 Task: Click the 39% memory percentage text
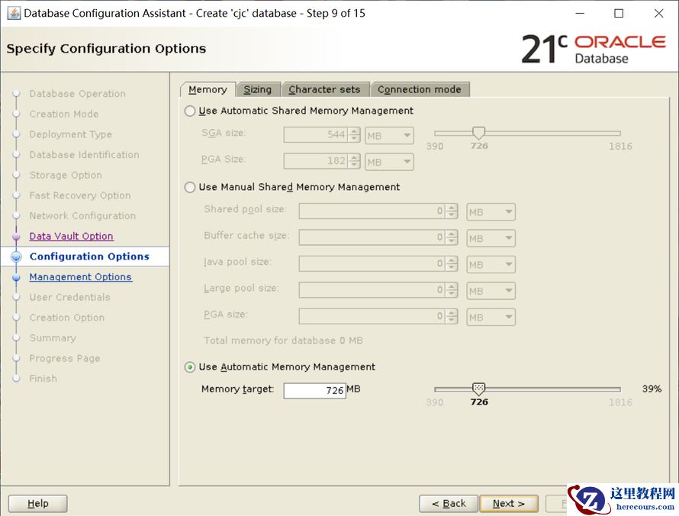pos(652,389)
